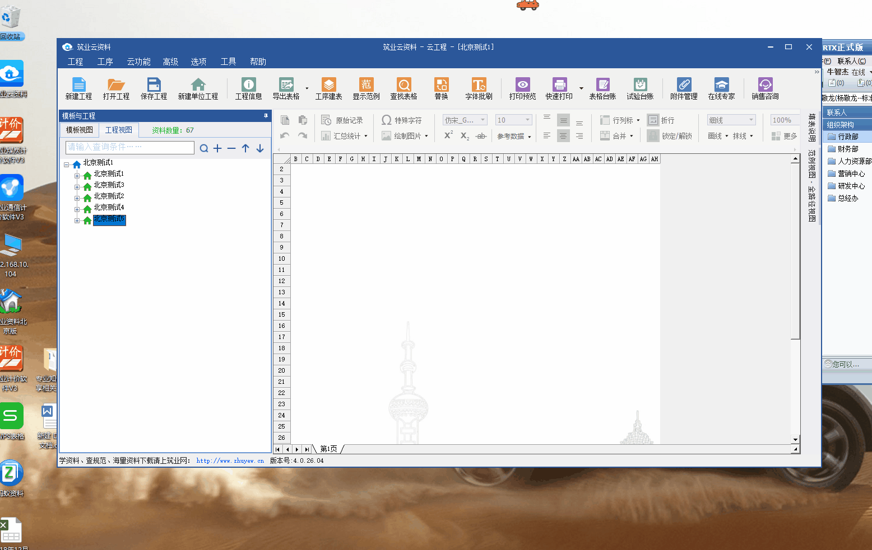The height and width of the screenshot is (550, 872).
Task: Open the 云功能 menu
Action: point(138,62)
